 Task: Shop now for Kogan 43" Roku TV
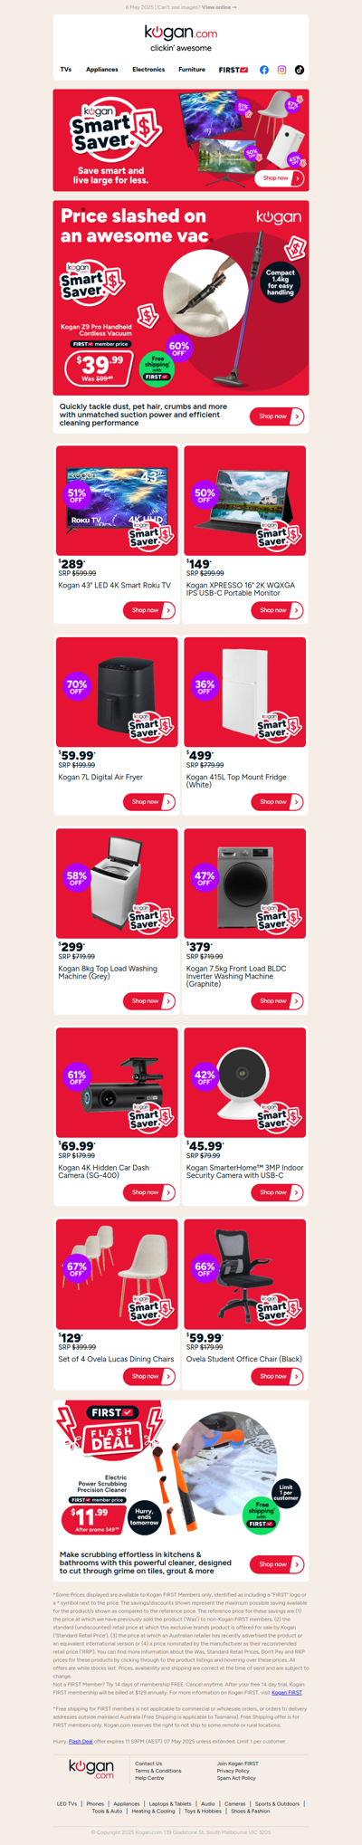pyautogui.click(x=149, y=610)
